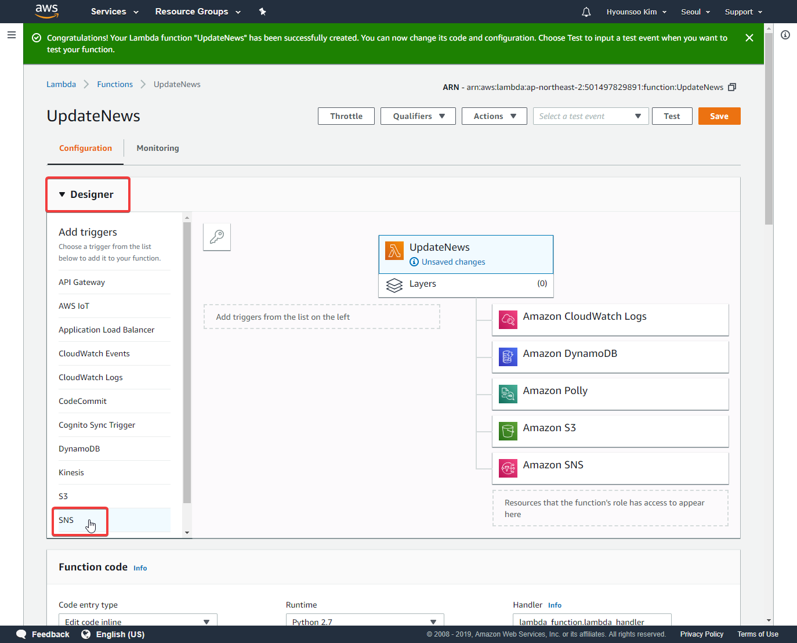Click the Feedback link
The width and height of the screenshot is (797, 643).
pos(50,634)
